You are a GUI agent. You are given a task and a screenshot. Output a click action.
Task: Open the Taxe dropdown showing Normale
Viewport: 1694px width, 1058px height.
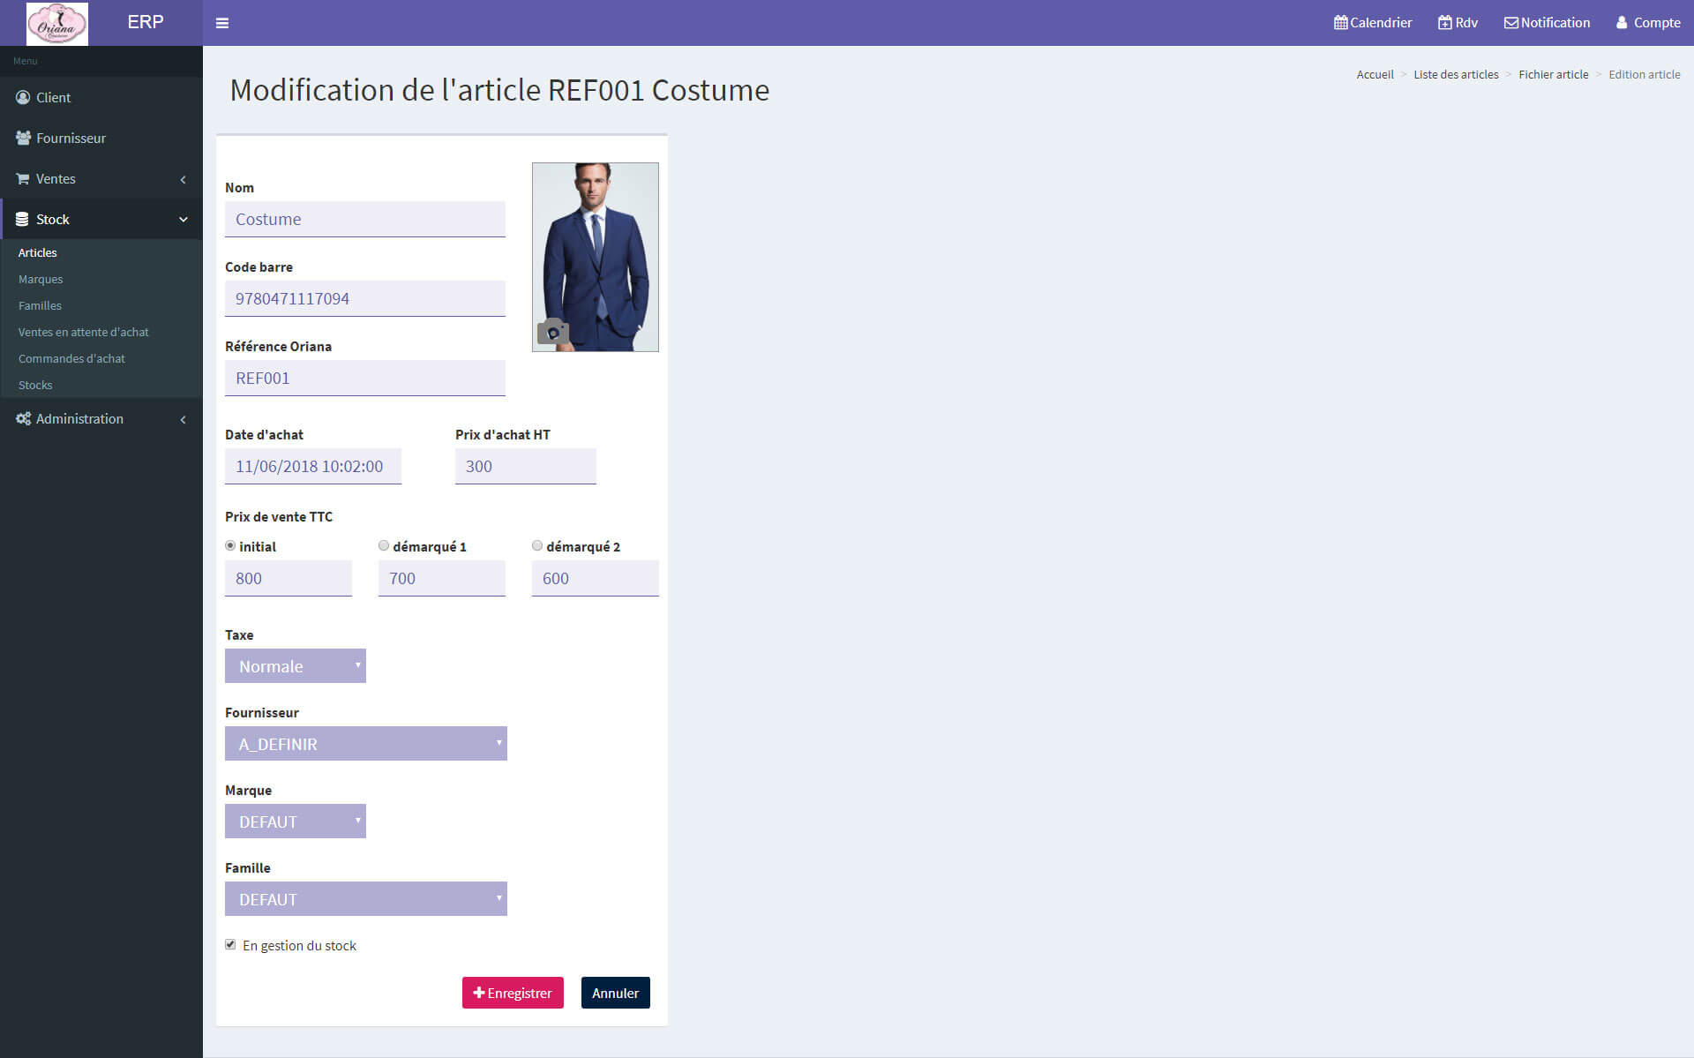pos(295,666)
